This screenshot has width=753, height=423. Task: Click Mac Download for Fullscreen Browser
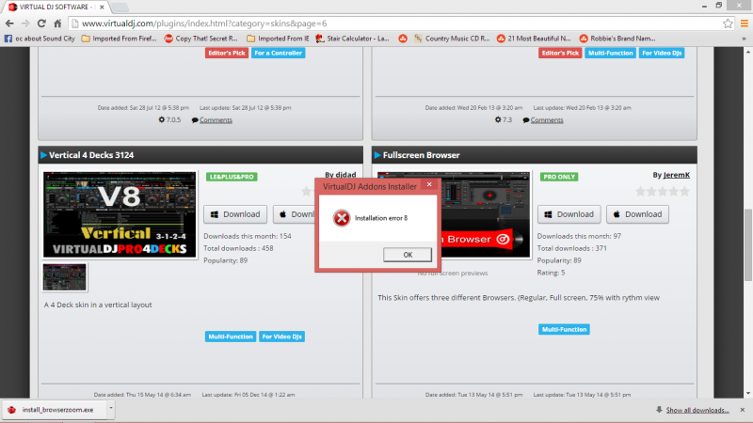coord(637,214)
